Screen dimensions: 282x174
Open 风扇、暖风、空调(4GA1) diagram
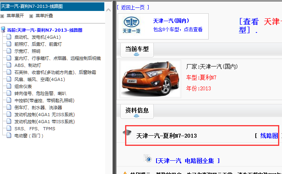(40, 79)
